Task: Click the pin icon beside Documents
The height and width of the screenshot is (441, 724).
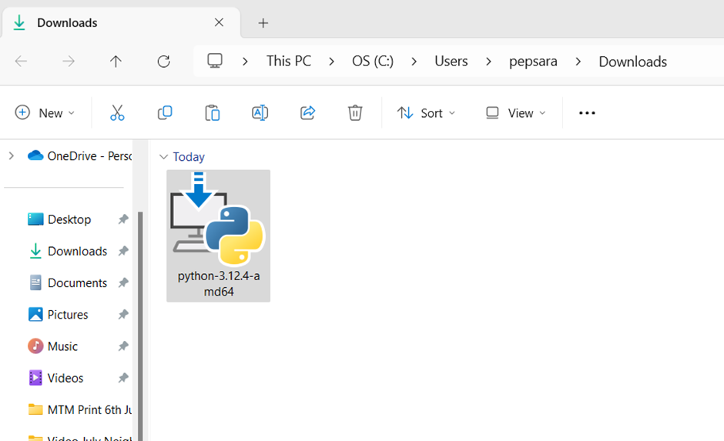Action: pyautogui.click(x=122, y=282)
